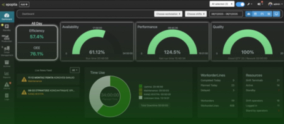Select the monitor icon in blue toolbar
This screenshot has height=124, width=284.
(276, 14)
